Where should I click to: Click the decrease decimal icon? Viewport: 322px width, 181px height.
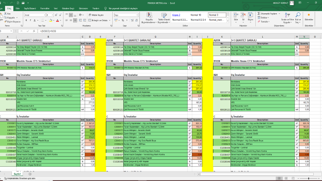pos(136,20)
